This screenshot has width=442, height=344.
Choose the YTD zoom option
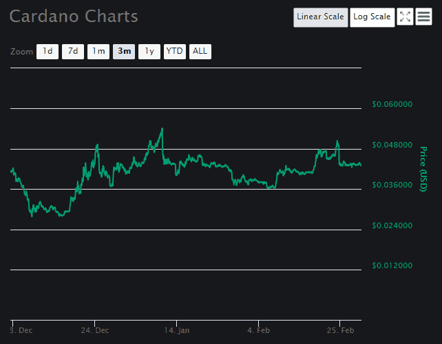pos(175,52)
